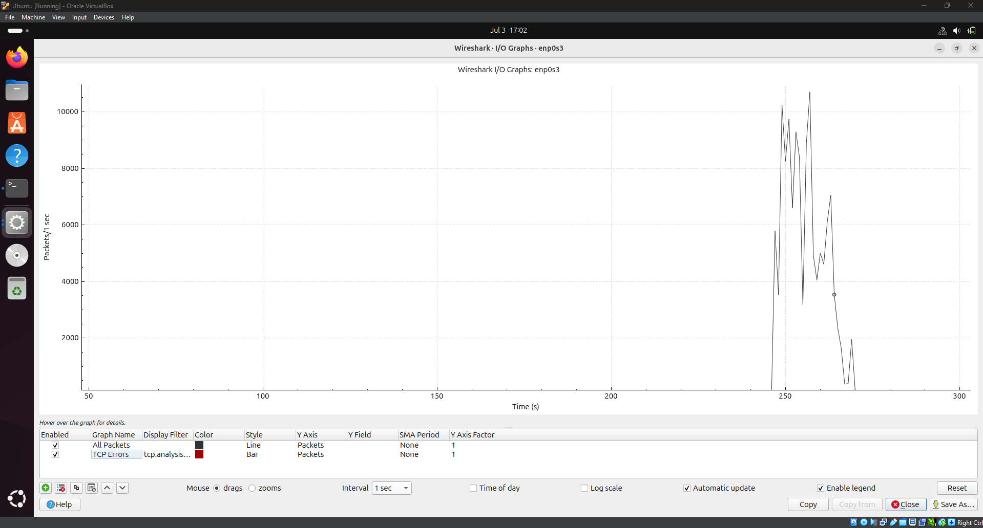Click the Copy button
The image size is (983, 528).
[808, 504]
